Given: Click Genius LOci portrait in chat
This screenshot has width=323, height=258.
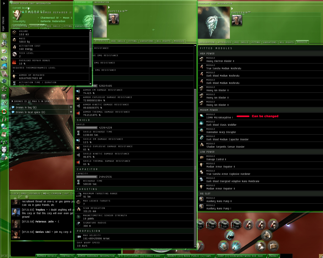Looking at the screenshot, I should click(x=16, y=234).
